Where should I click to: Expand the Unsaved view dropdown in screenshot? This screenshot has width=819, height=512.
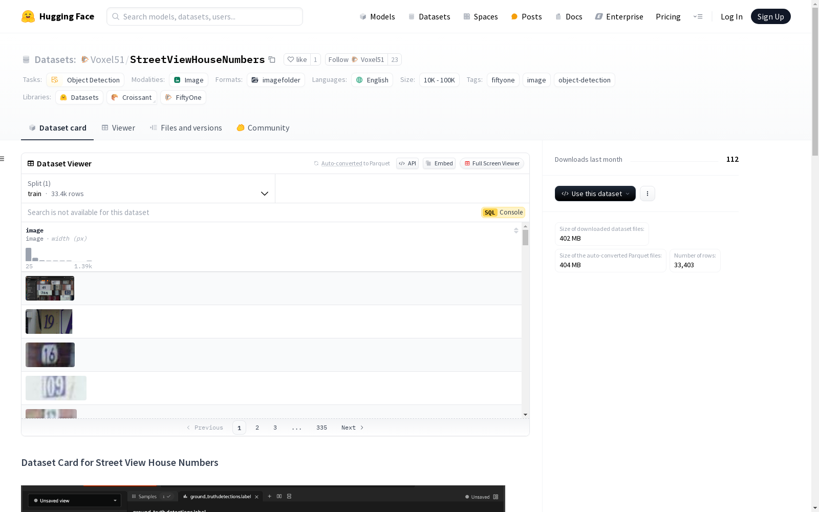coord(75,500)
